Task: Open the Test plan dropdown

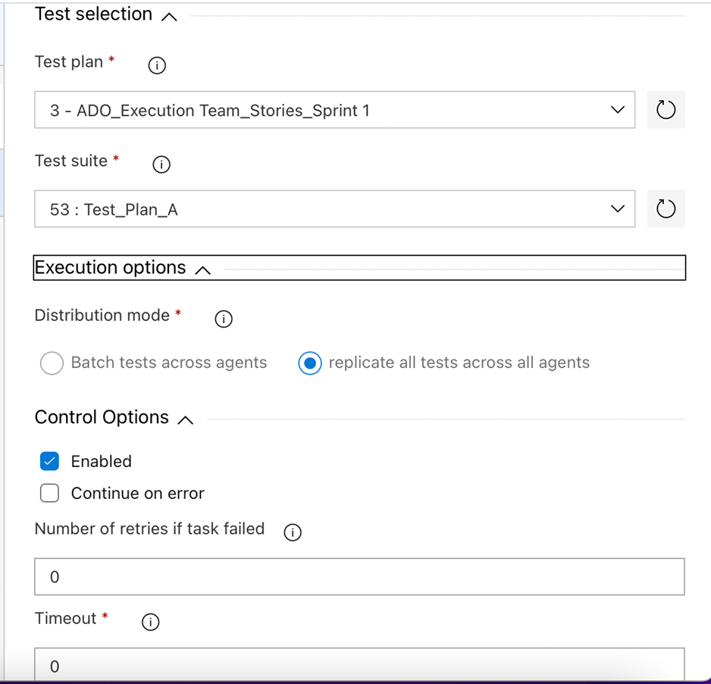Action: click(334, 111)
